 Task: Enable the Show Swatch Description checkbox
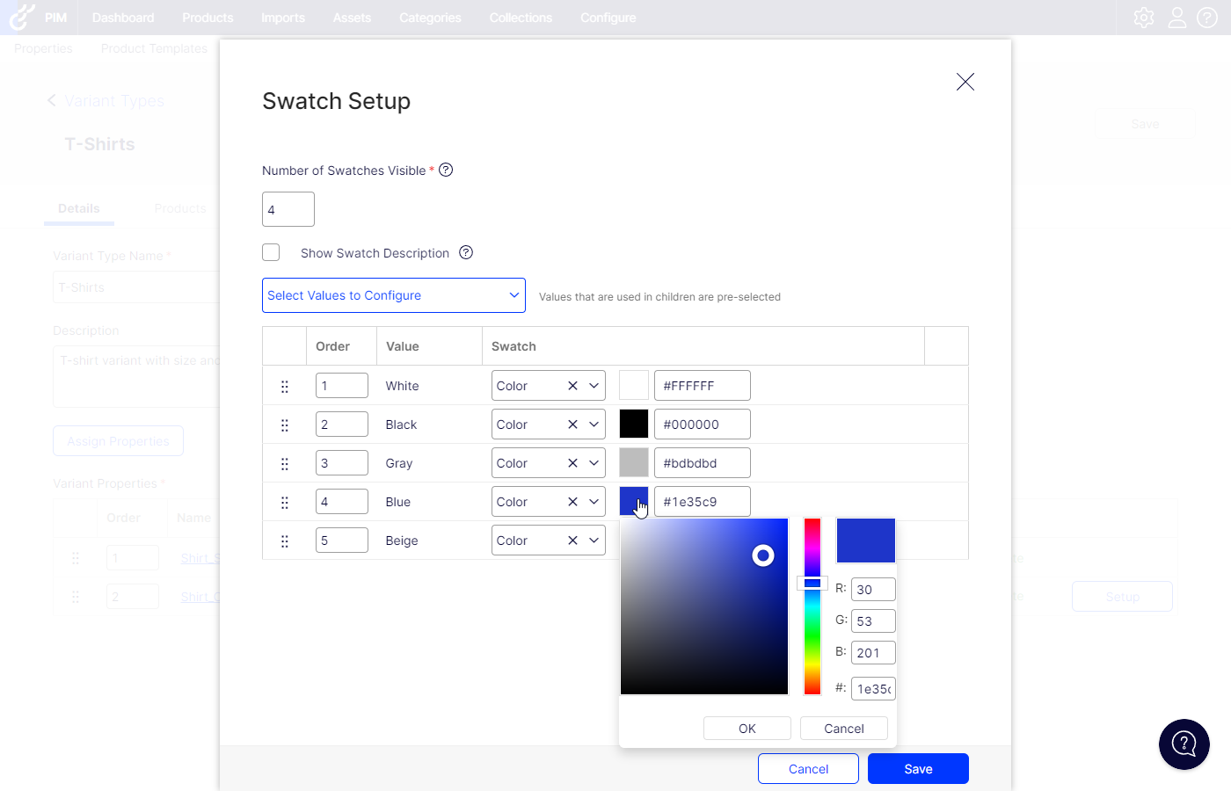[271, 253]
